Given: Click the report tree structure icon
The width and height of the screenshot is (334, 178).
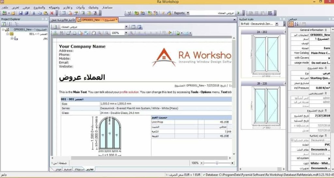Looking at the screenshot, I should [55, 33].
